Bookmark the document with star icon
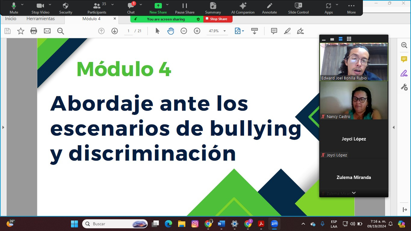The width and height of the screenshot is (411, 231). 21,31
